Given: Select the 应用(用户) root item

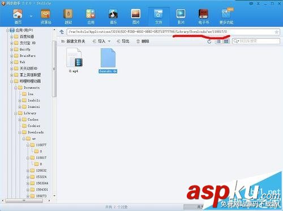Looking at the screenshot, I should click(x=22, y=30).
